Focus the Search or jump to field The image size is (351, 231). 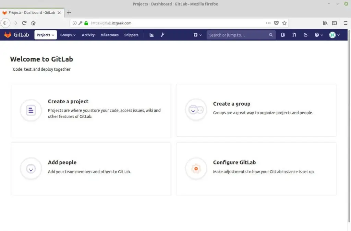coord(238,35)
